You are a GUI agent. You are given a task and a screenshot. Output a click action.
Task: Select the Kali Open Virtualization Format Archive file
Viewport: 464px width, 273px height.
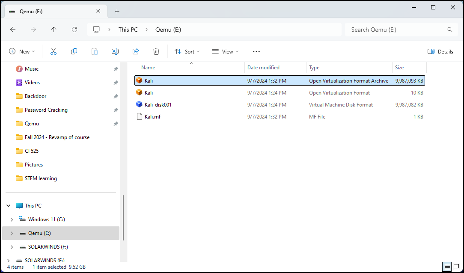pyautogui.click(x=280, y=80)
